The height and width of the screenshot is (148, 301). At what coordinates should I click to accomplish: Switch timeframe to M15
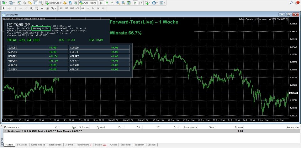(x=72, y=8)
